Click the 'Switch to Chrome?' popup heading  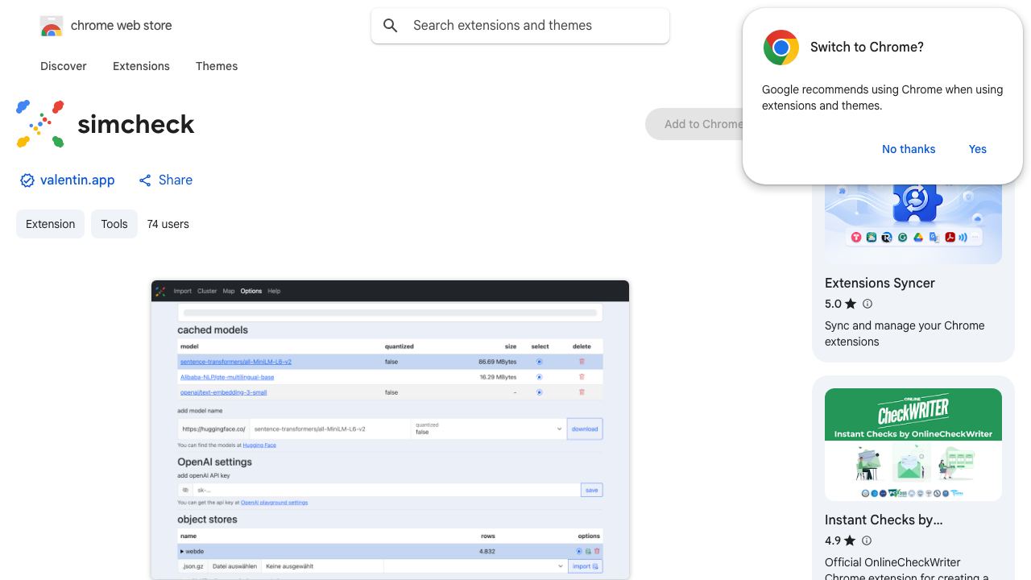coord(867,48)
